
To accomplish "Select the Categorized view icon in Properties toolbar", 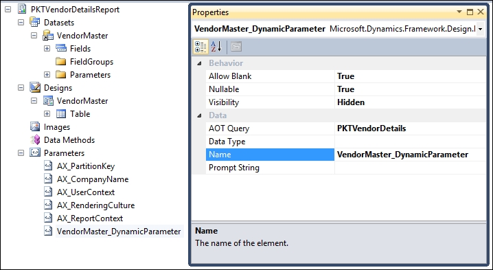I will (x=200, y=47).
